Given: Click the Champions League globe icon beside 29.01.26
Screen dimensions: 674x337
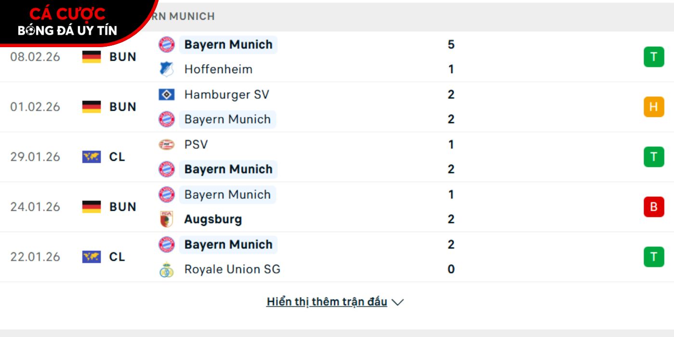Looking at the screenshot, I should [x=91, y=156].
